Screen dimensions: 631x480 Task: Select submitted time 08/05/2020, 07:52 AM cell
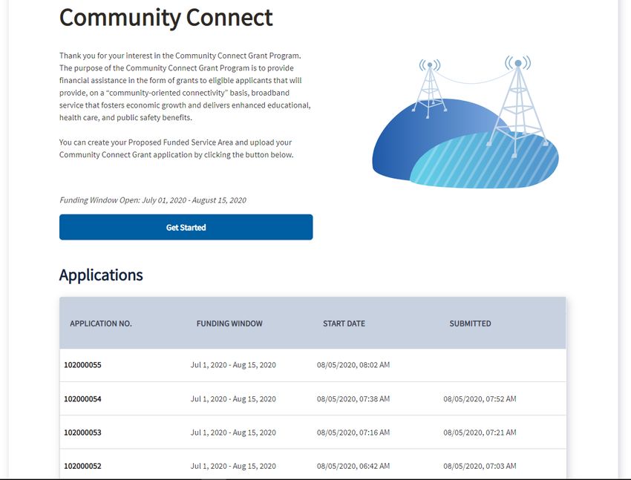(x=480, y=399)
